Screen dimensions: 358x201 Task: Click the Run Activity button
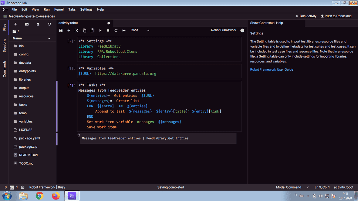coord(306,16)
